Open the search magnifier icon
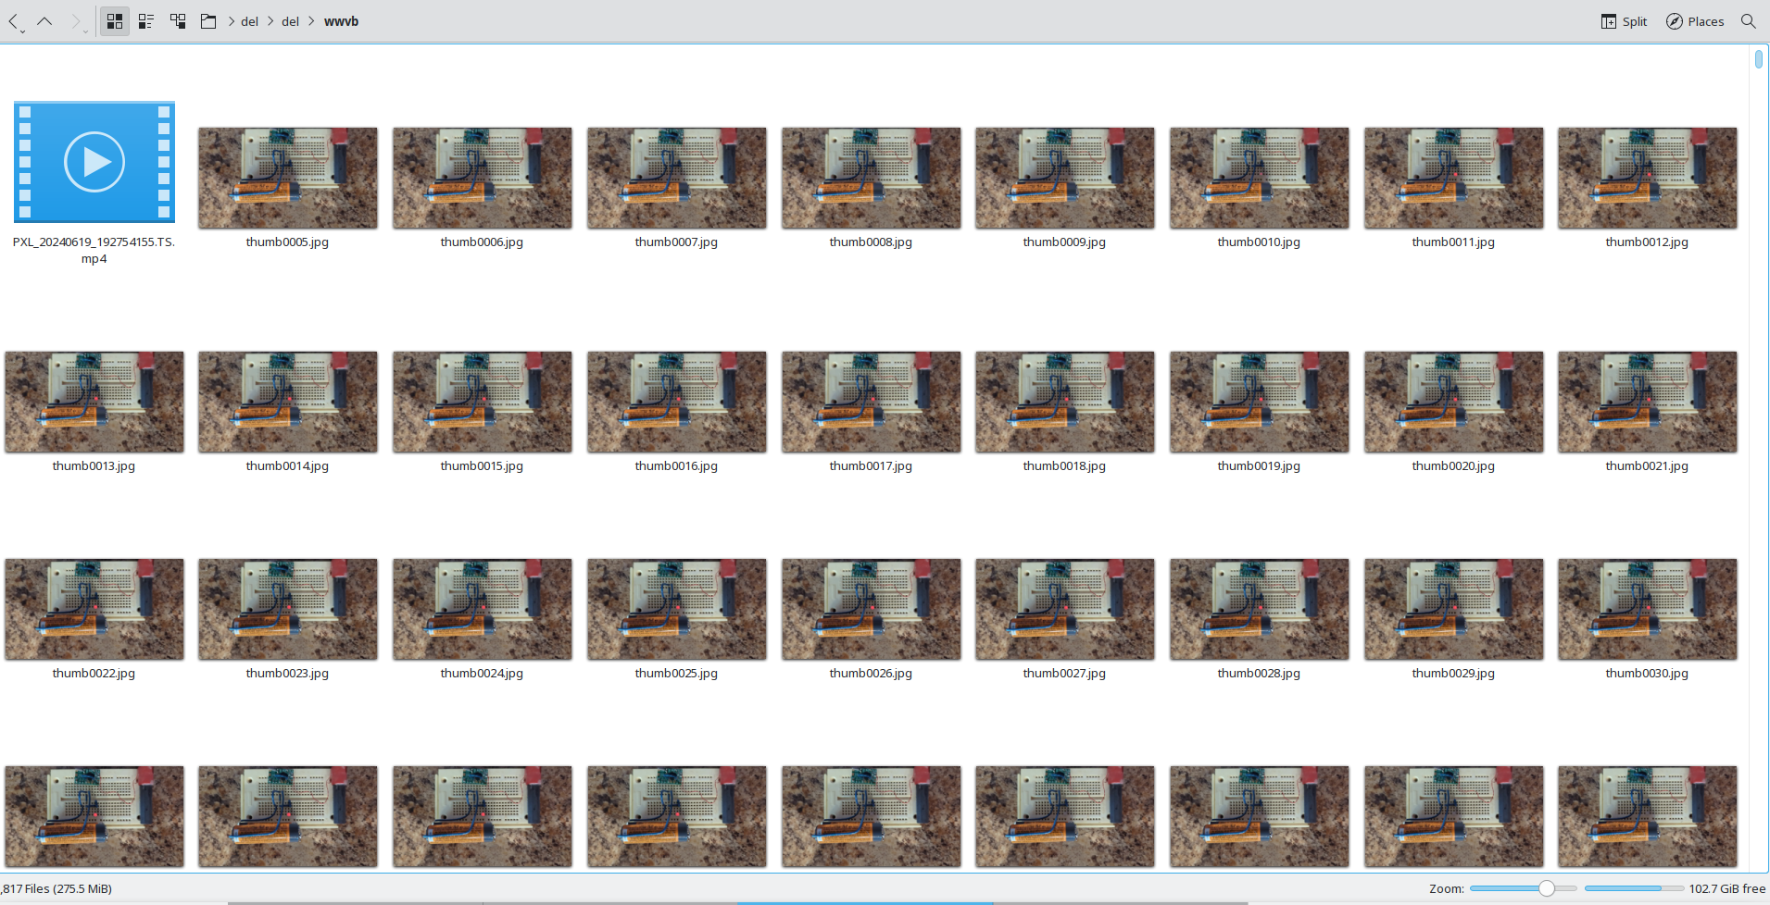Viewport: 1770px width, 905px height. 1748,21
